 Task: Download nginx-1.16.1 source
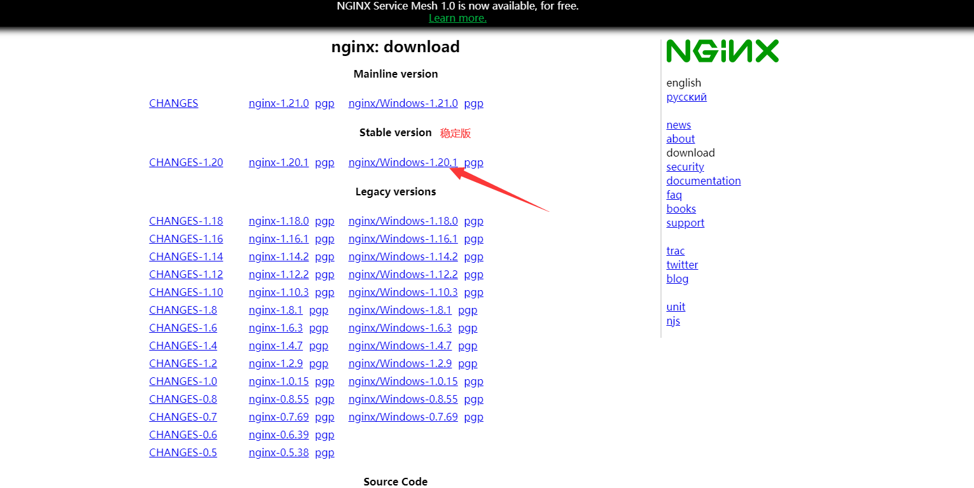(279, 239)
